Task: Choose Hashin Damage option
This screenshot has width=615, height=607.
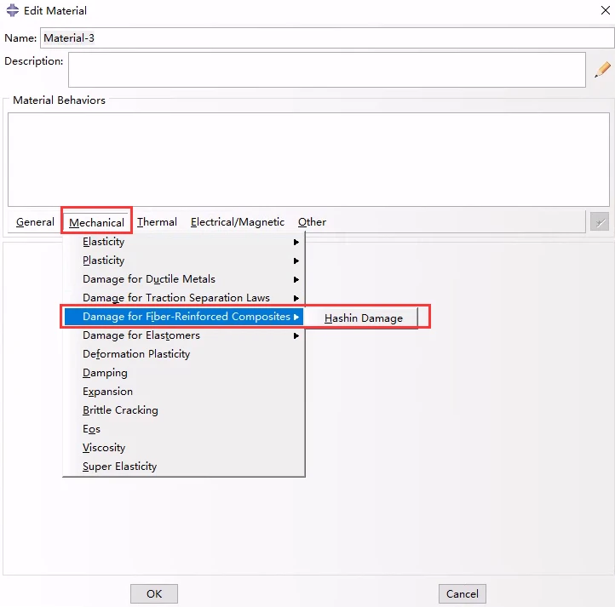Action: [363, 318]
